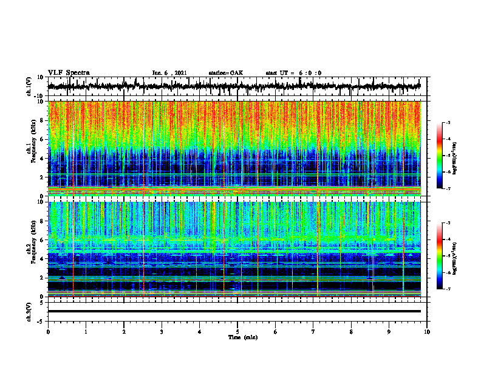Select the "start UT = 6:0:0" text
The height and width of the screenshot is (372, 481).
click(x=293, y=73)
